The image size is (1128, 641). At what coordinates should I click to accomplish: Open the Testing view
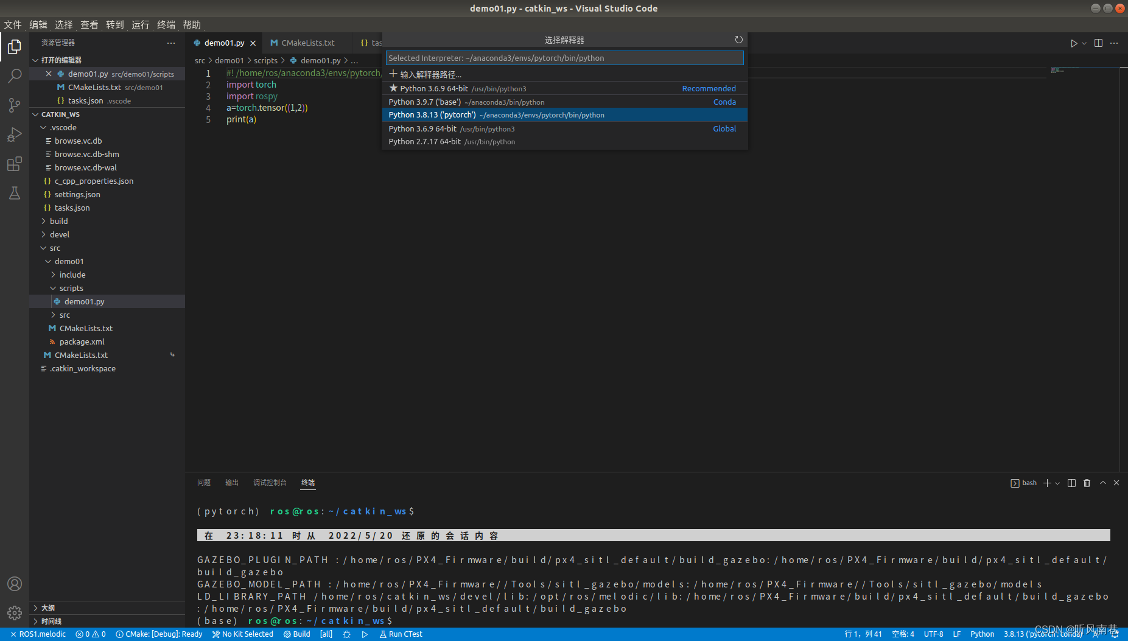[x=14, y=192]
